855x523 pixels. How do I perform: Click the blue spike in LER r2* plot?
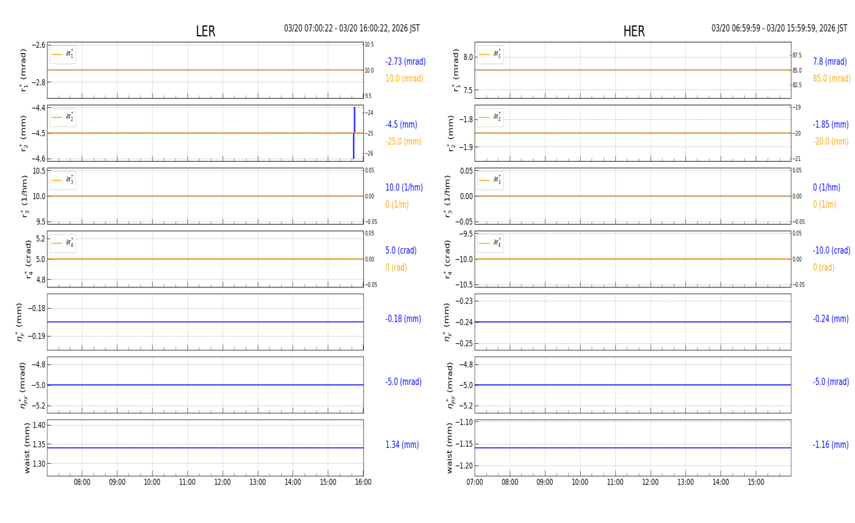pyautogui.click(x=354, y=133)
